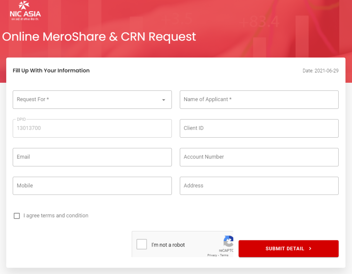Click the Date: 2021-06-29 text
Viewport: 352px width, 274px height.
320,71
